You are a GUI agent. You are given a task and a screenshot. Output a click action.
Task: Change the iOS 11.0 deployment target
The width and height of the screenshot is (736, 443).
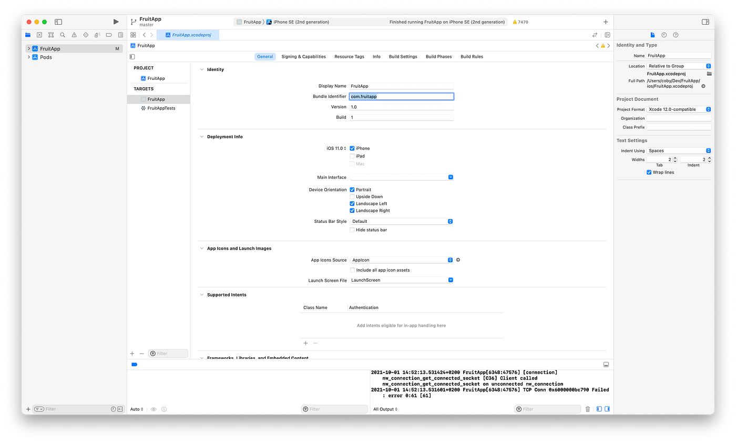point(336,148)
